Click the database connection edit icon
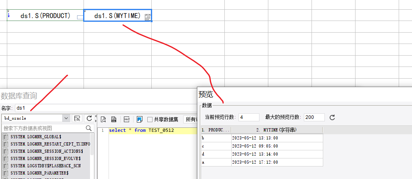The width and height of the screenshot is (412, 179). [x=77, y=119]
